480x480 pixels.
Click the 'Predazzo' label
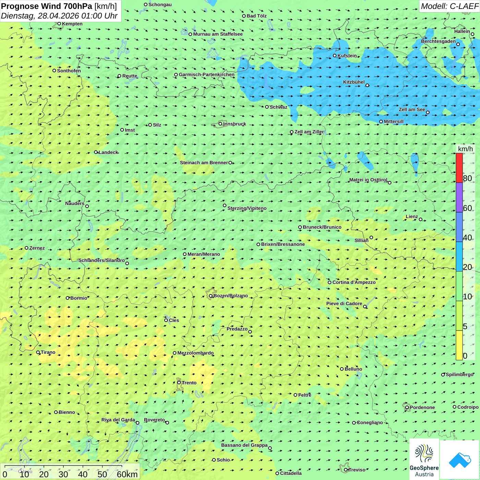(x=237, y=329)
